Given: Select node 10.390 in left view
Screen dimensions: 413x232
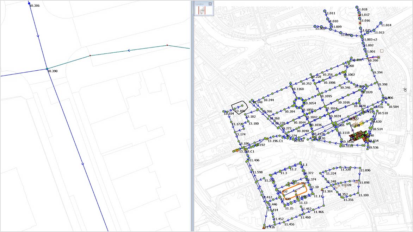Looking at the screenshot, I should 47,69.
